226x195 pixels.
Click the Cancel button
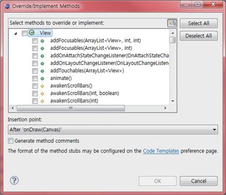click(199, 181)
